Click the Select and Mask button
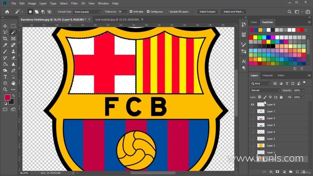The image size is (313, 176). 233,12
